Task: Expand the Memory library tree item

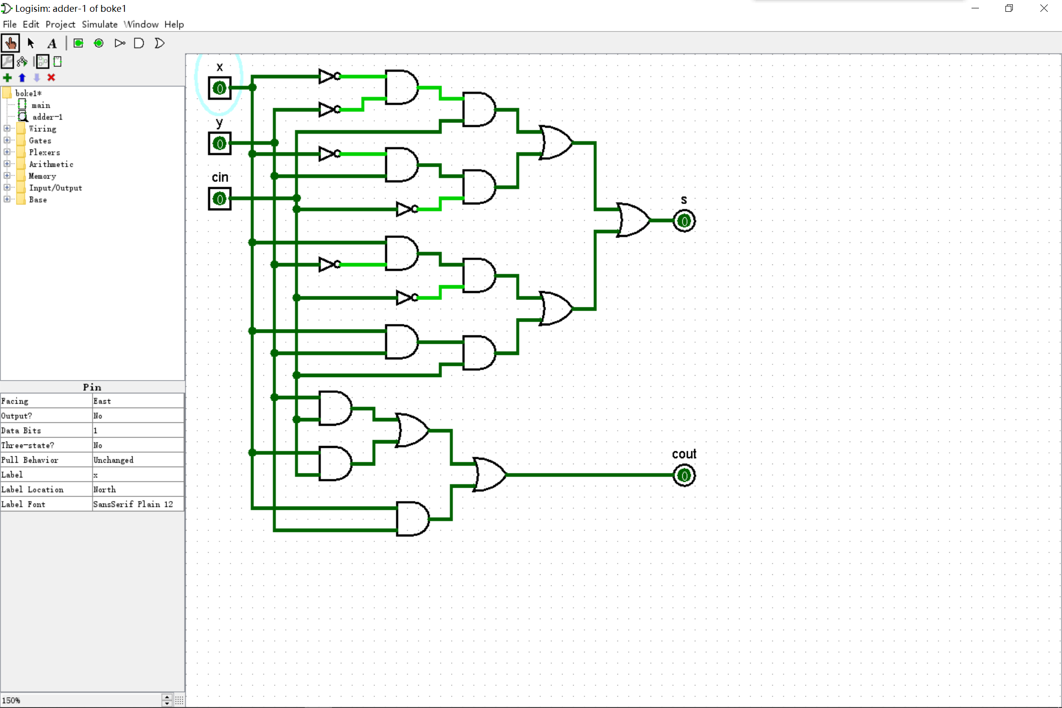Action: tap(7, 176)
